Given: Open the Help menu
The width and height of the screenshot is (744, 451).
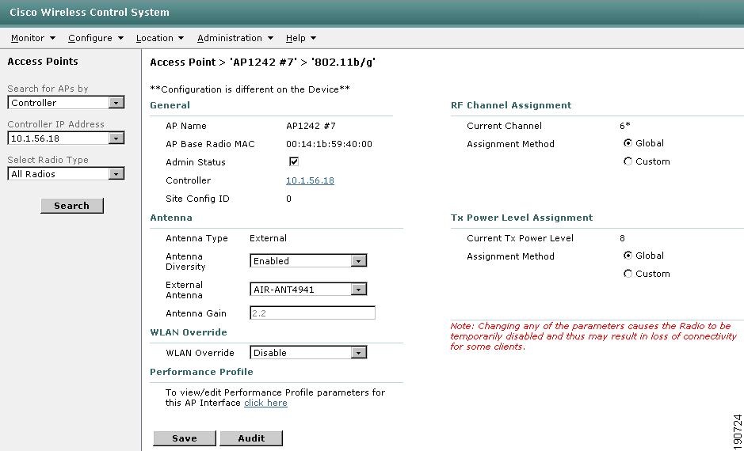Looking at the screenshot, I should [301, 38].
